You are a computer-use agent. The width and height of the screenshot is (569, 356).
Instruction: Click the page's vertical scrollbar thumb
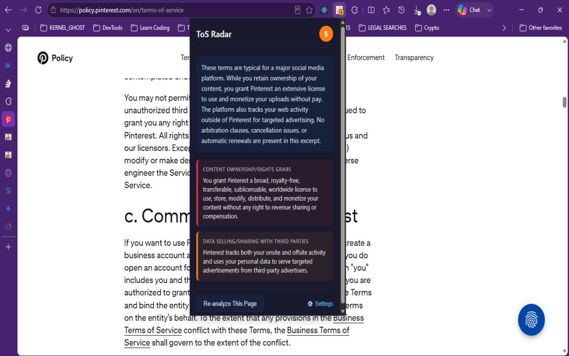pyautogui.click(x=565, y=102)
